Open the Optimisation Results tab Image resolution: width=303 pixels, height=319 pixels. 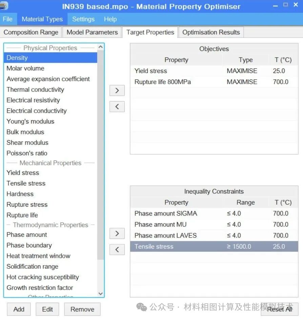[x=211, y=32]
